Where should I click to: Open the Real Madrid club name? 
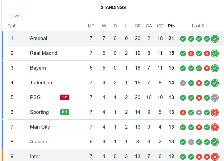pos(43,53)
